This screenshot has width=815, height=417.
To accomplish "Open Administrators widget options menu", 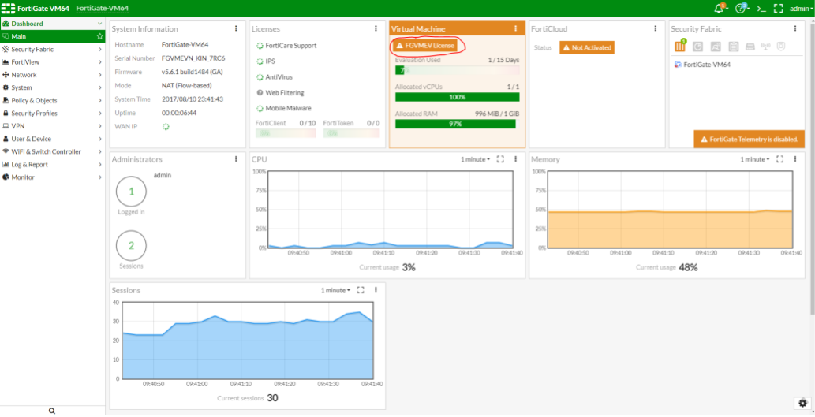I will coord(236,159).
